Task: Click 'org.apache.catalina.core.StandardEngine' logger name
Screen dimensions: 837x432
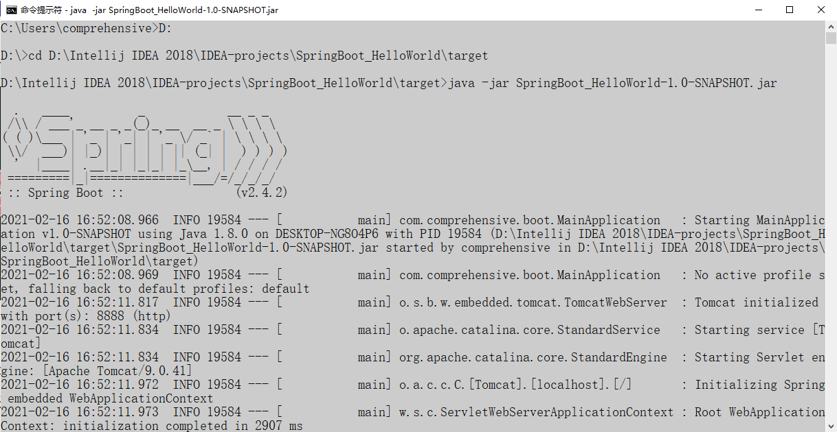Action: pyautogui.click(x=533, y=357)
